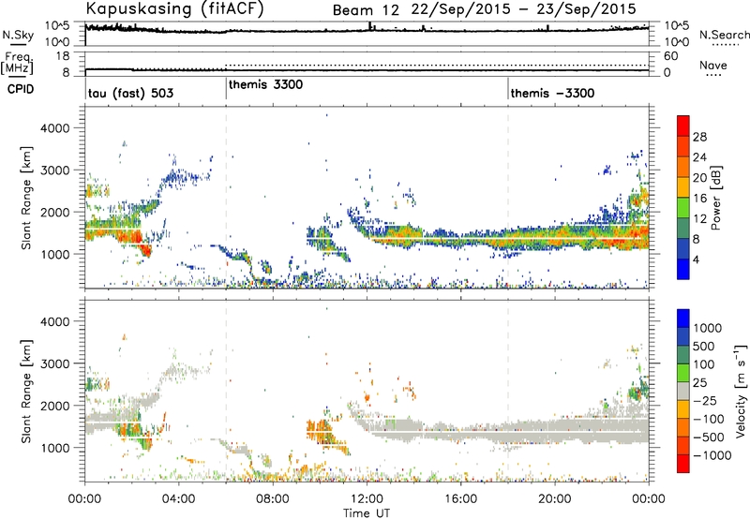Image resolution: width=750 pixels, height=519 pixels.
Task: Click the 'N.Search' legend label
Action: tap(725, 35)
